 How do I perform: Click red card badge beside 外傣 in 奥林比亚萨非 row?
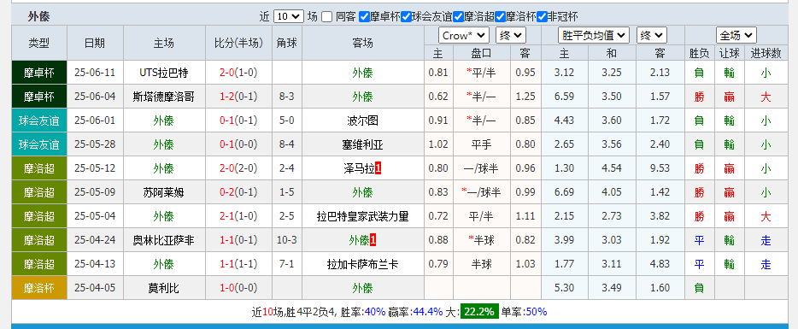(373, 240)
